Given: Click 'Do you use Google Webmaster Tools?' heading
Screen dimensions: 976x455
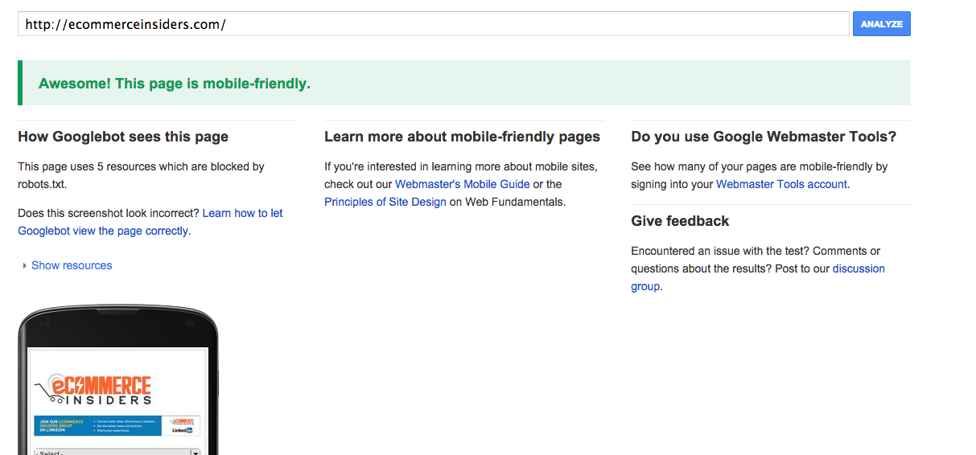Looking at the screenshot, I should [764, 137].
